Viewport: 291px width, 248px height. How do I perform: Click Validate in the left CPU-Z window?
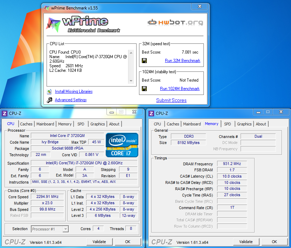point(99,242)
